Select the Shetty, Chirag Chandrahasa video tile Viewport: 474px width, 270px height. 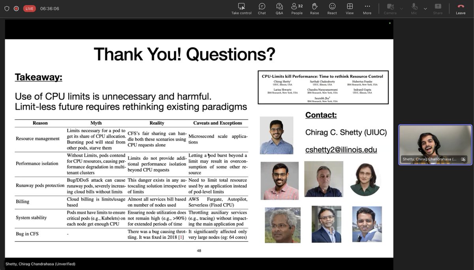point(435,144)
